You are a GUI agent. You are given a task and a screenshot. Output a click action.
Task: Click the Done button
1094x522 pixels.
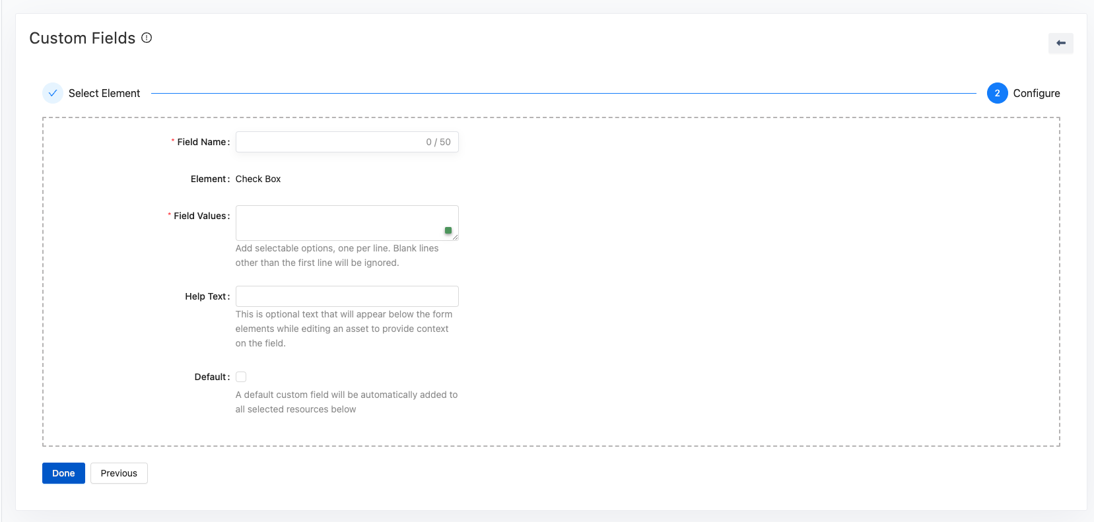tap(63, 473)
